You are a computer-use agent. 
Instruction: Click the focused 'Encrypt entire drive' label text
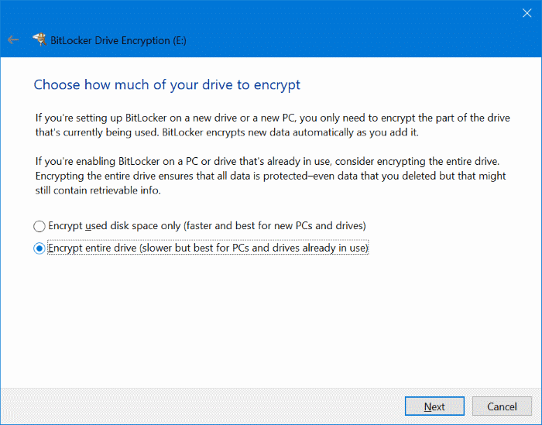(x=116, y=248)
